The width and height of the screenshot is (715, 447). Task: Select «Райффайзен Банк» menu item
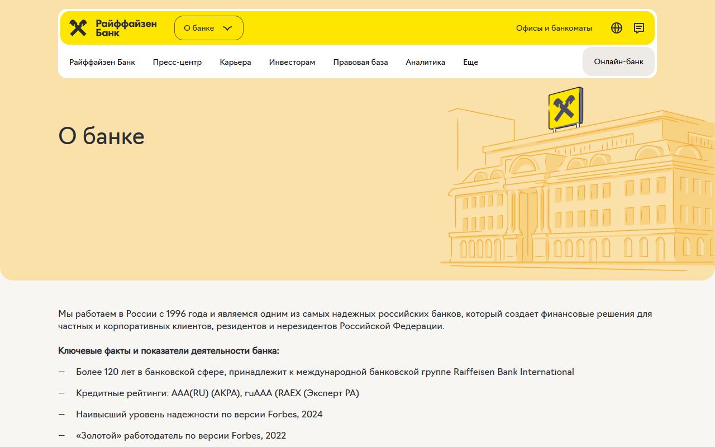(102, 62)
